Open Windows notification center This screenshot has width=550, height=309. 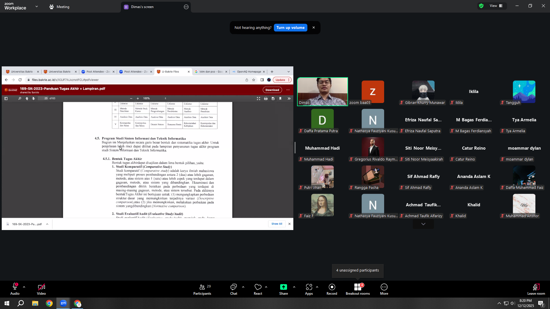coord(541,303)
